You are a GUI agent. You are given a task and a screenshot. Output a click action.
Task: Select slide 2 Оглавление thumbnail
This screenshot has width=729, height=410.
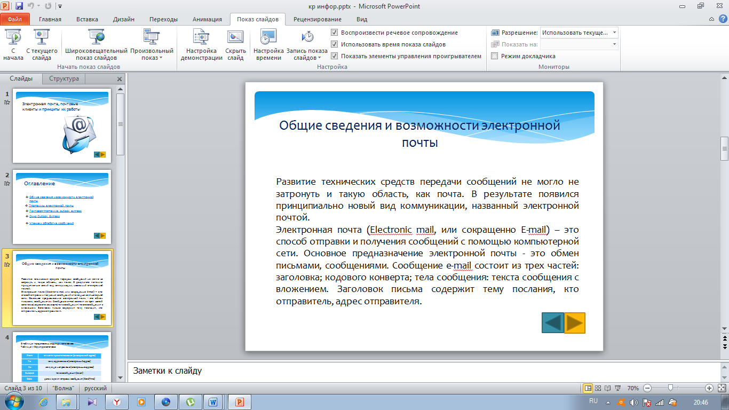[x=63, y=207]
